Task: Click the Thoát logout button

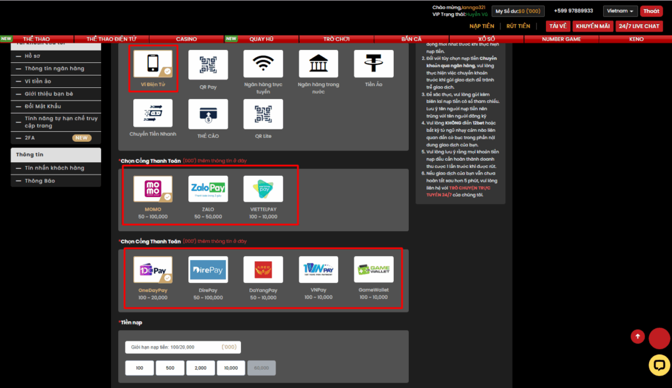Action: (x=651, y=11)
